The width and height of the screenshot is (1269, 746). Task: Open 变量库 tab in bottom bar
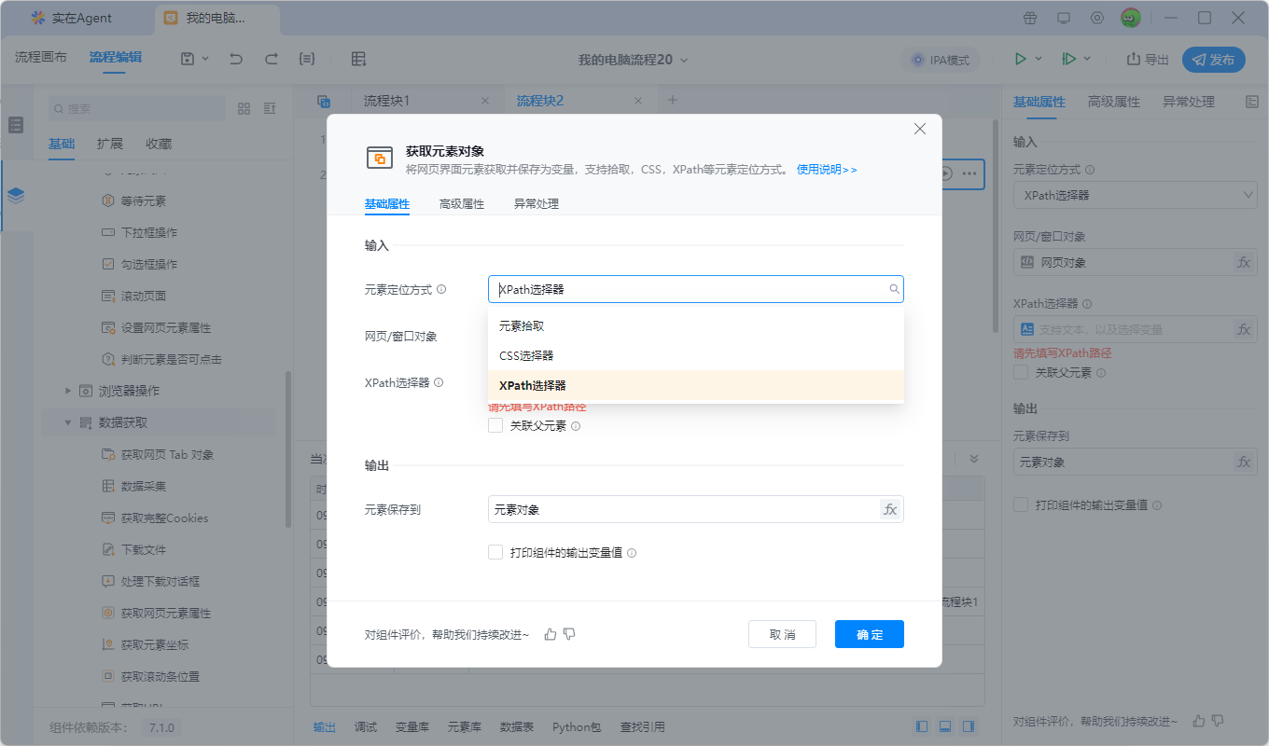411,727
